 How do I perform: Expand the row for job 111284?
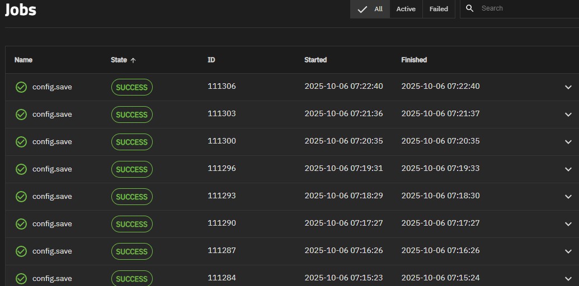[568, 279]
